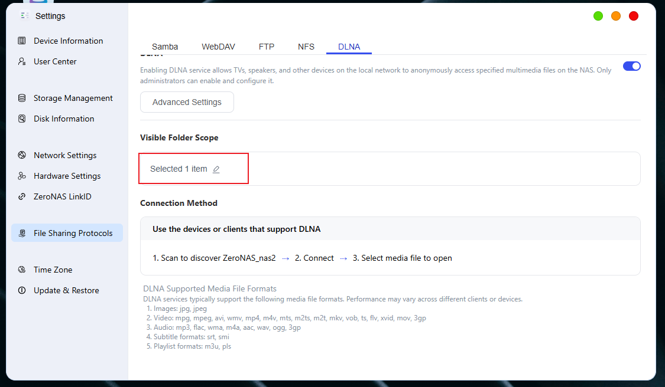This screenshot has height=387, width=665.
Task: Open the WebDAV tab
Action: coord(218,47)
